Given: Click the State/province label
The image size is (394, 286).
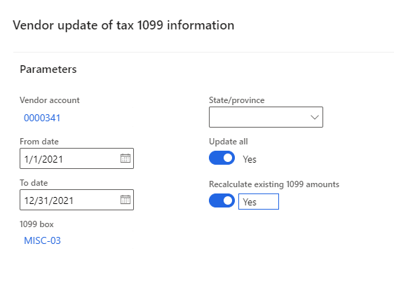Looking at the screenshot, I should 236,100.
